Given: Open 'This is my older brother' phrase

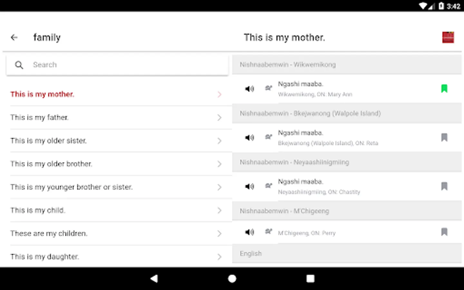Looking at the screenshot, I should 51,164.
